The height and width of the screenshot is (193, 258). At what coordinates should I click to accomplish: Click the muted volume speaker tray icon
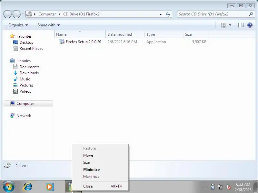[x=228, y=187]
